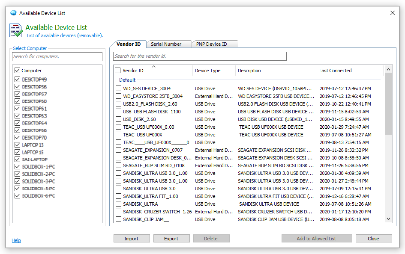Viewport: 405px width, 254px height.
Task: Check the SANDISK_CLIP JAM checkbox
Action: (119, 219)
